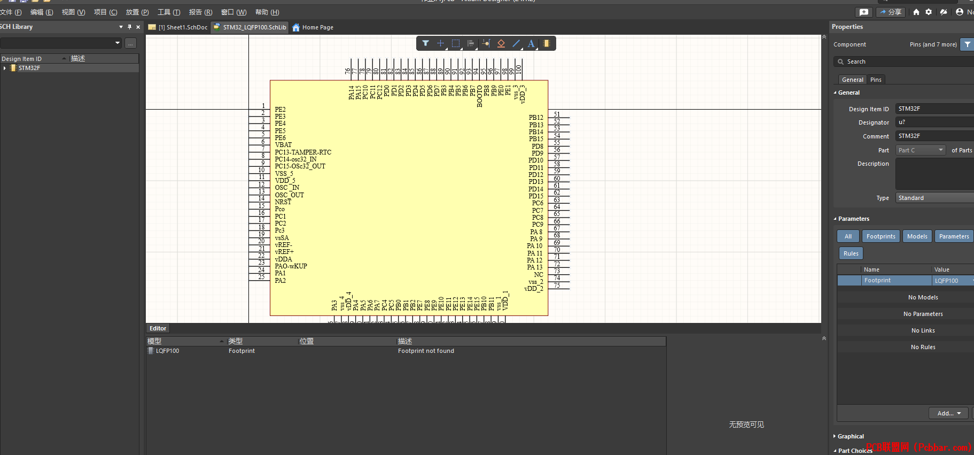This screenshot has height=455, width=974.
Task: Open the library filter mask dropdown
Action: [x=118, y=43]
